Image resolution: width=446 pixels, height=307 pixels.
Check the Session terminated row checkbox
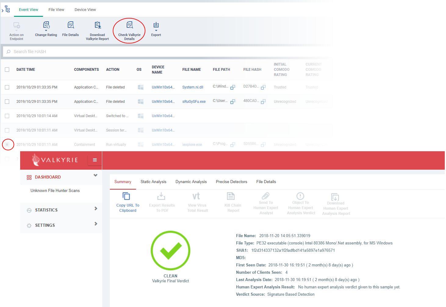7,130
